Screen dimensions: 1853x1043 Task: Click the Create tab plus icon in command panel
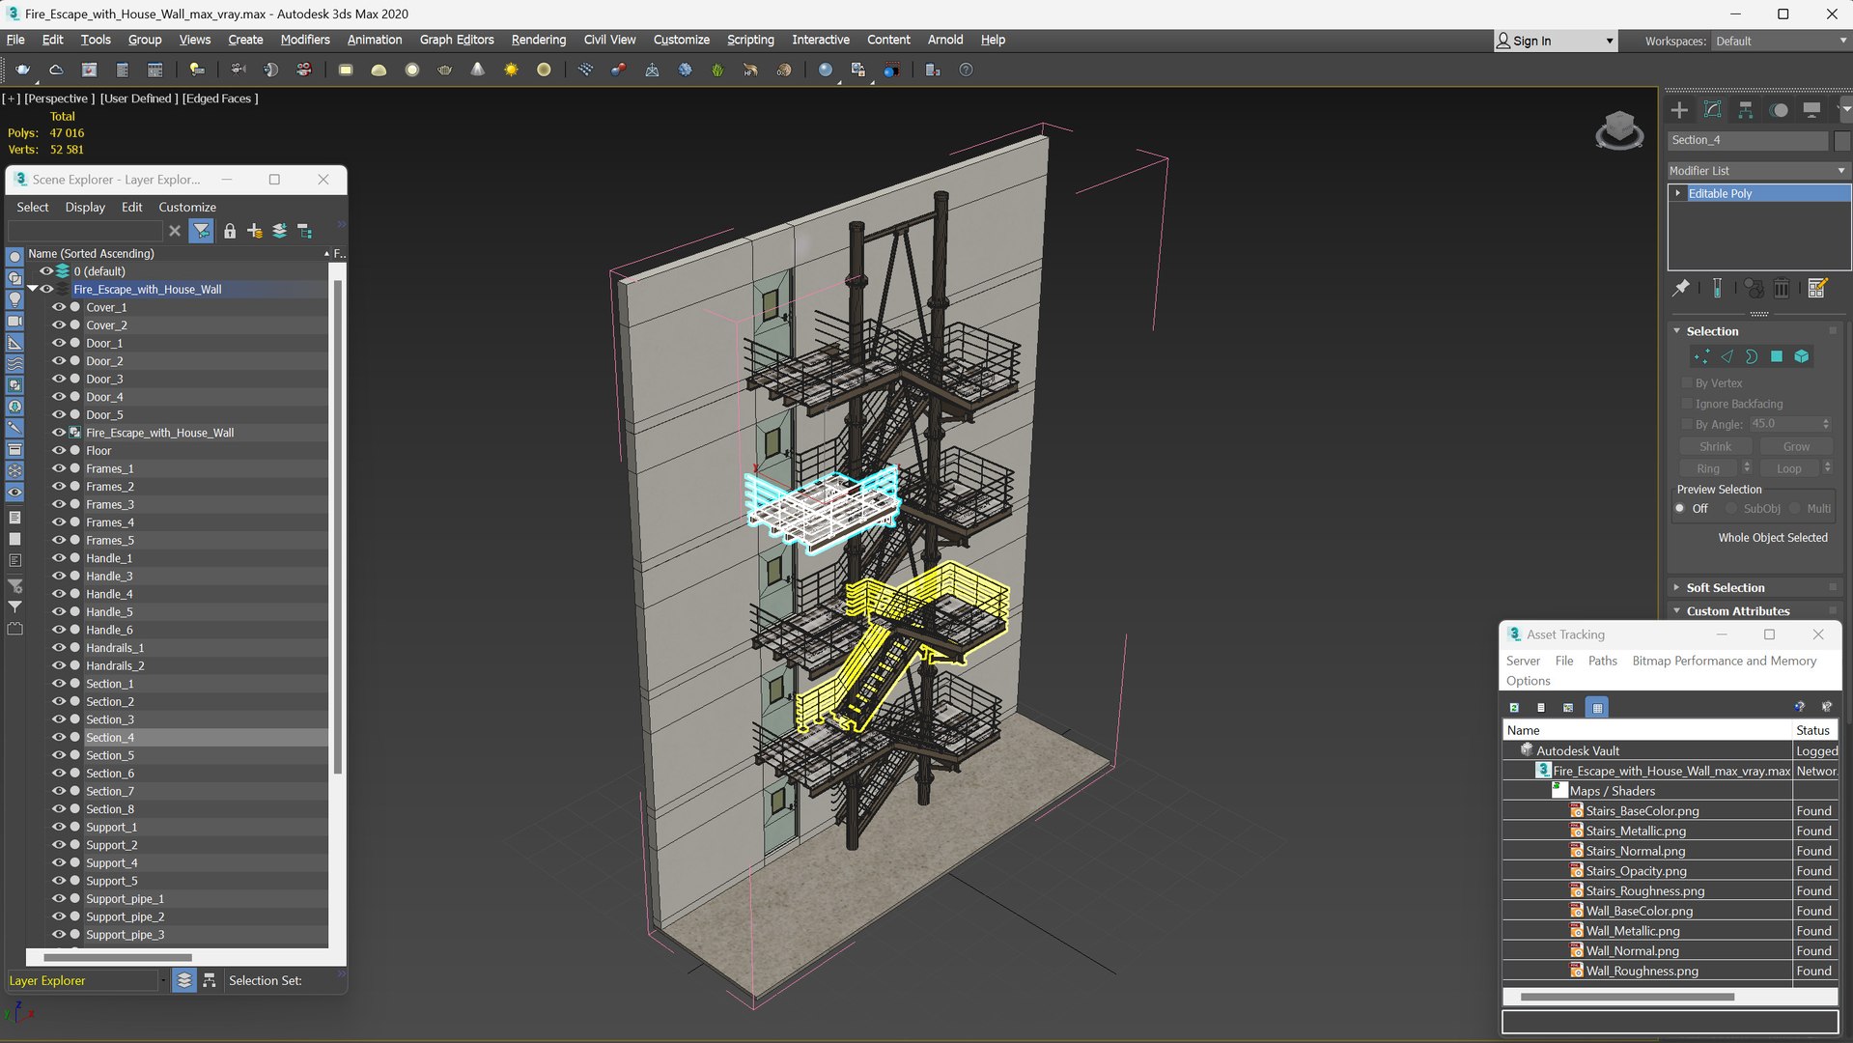pos(1679,110)
